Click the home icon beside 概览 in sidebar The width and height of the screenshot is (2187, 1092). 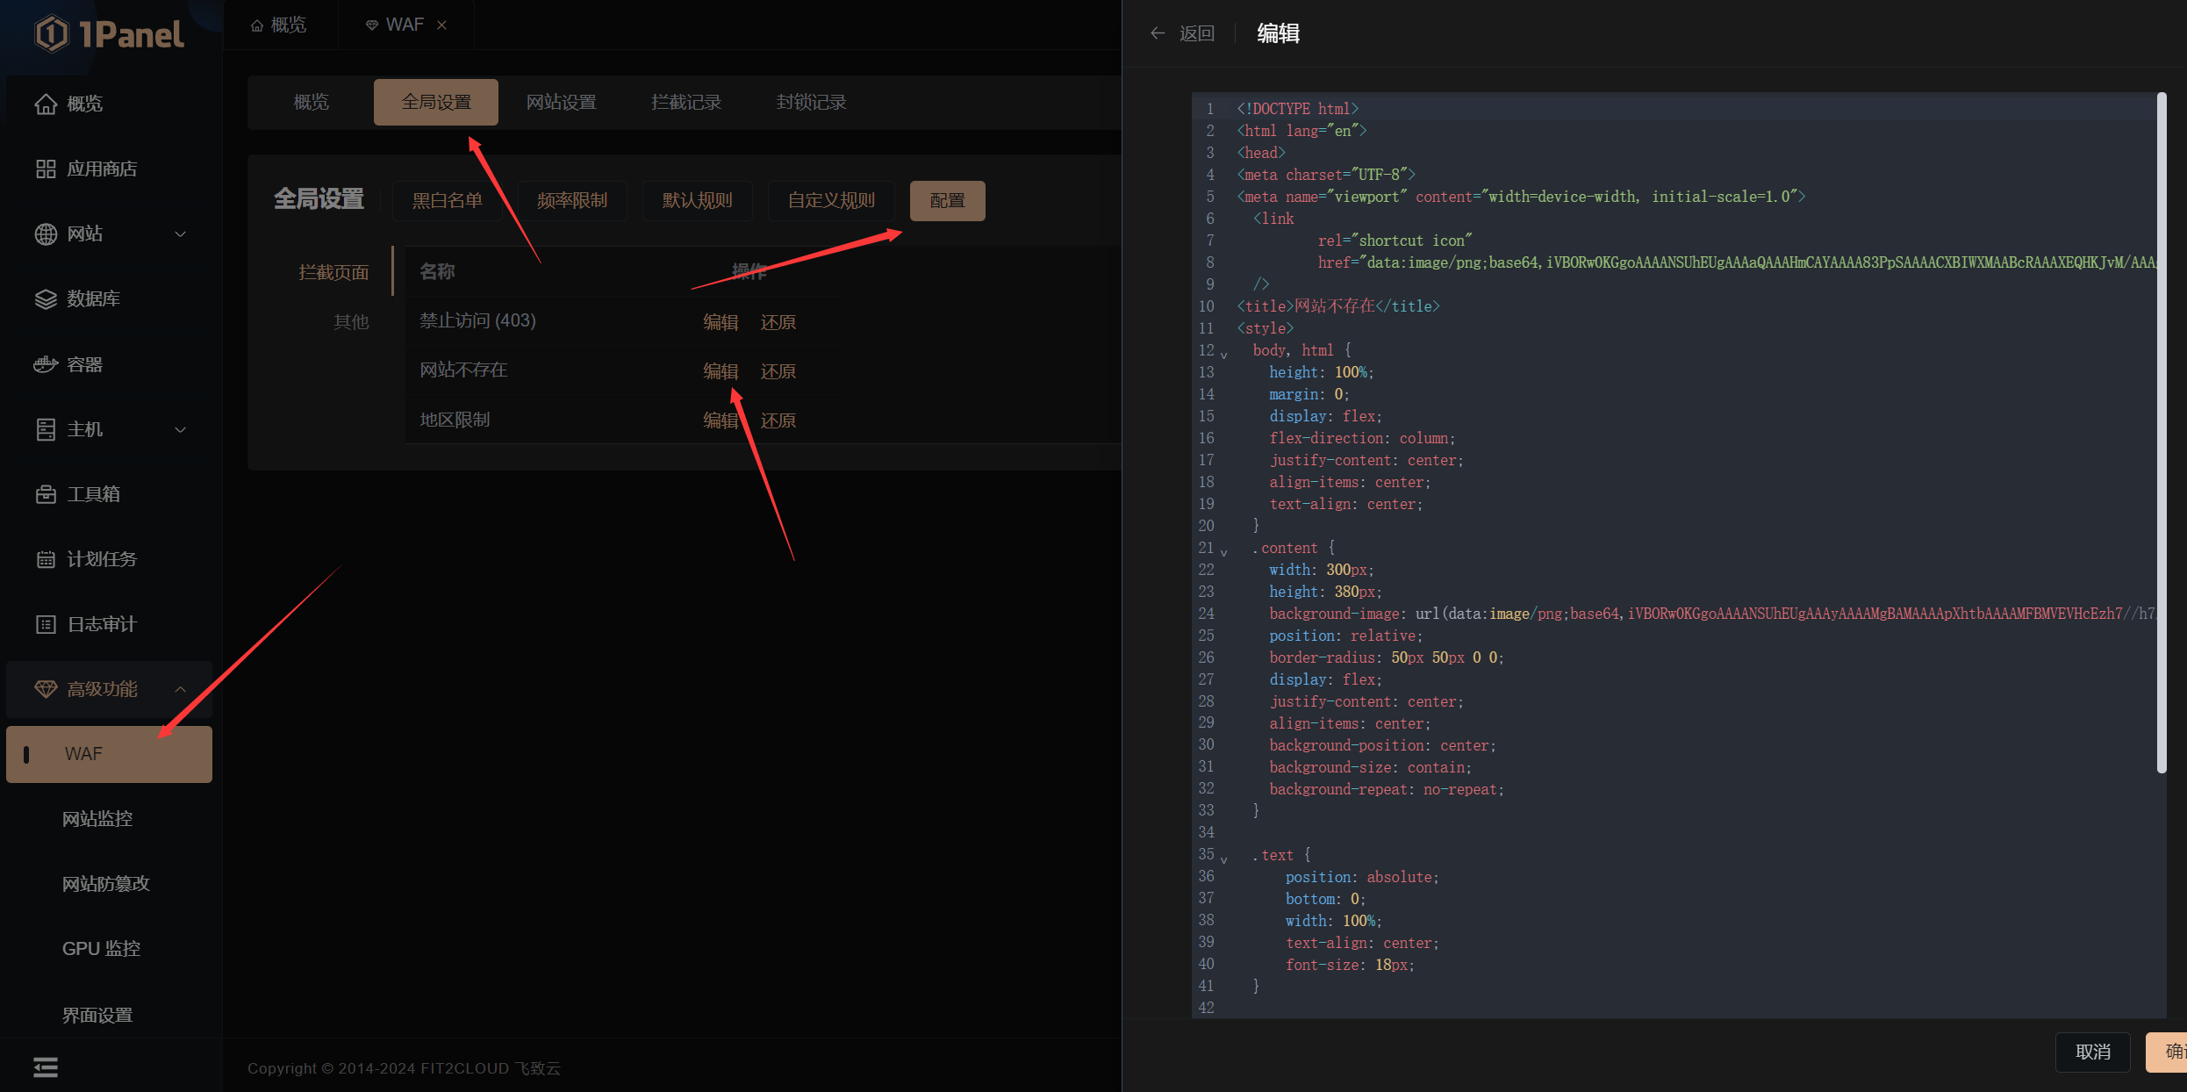(x=46, y=104)
